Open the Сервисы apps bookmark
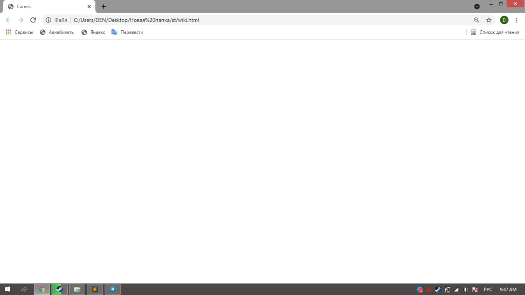Image resolution: width=525 pixels, height=295 pixels. tap(19, 32)
